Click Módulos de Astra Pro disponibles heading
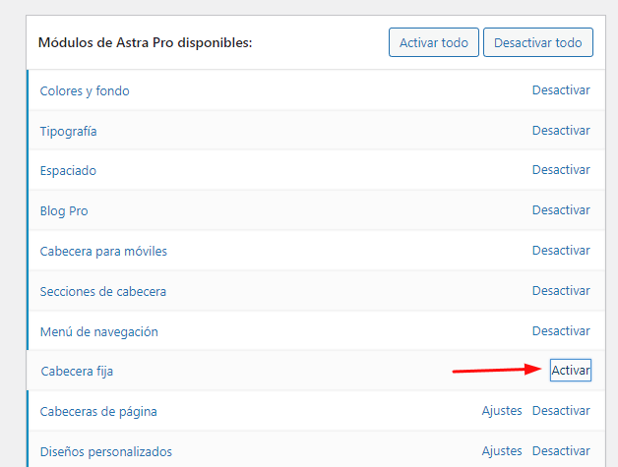Viewport: 618px width, 467px height. pyautogui.click(x=145, y=42)
